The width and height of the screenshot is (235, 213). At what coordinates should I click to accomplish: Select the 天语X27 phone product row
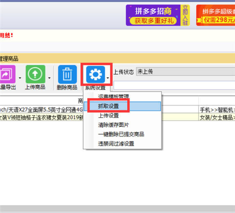117,110
